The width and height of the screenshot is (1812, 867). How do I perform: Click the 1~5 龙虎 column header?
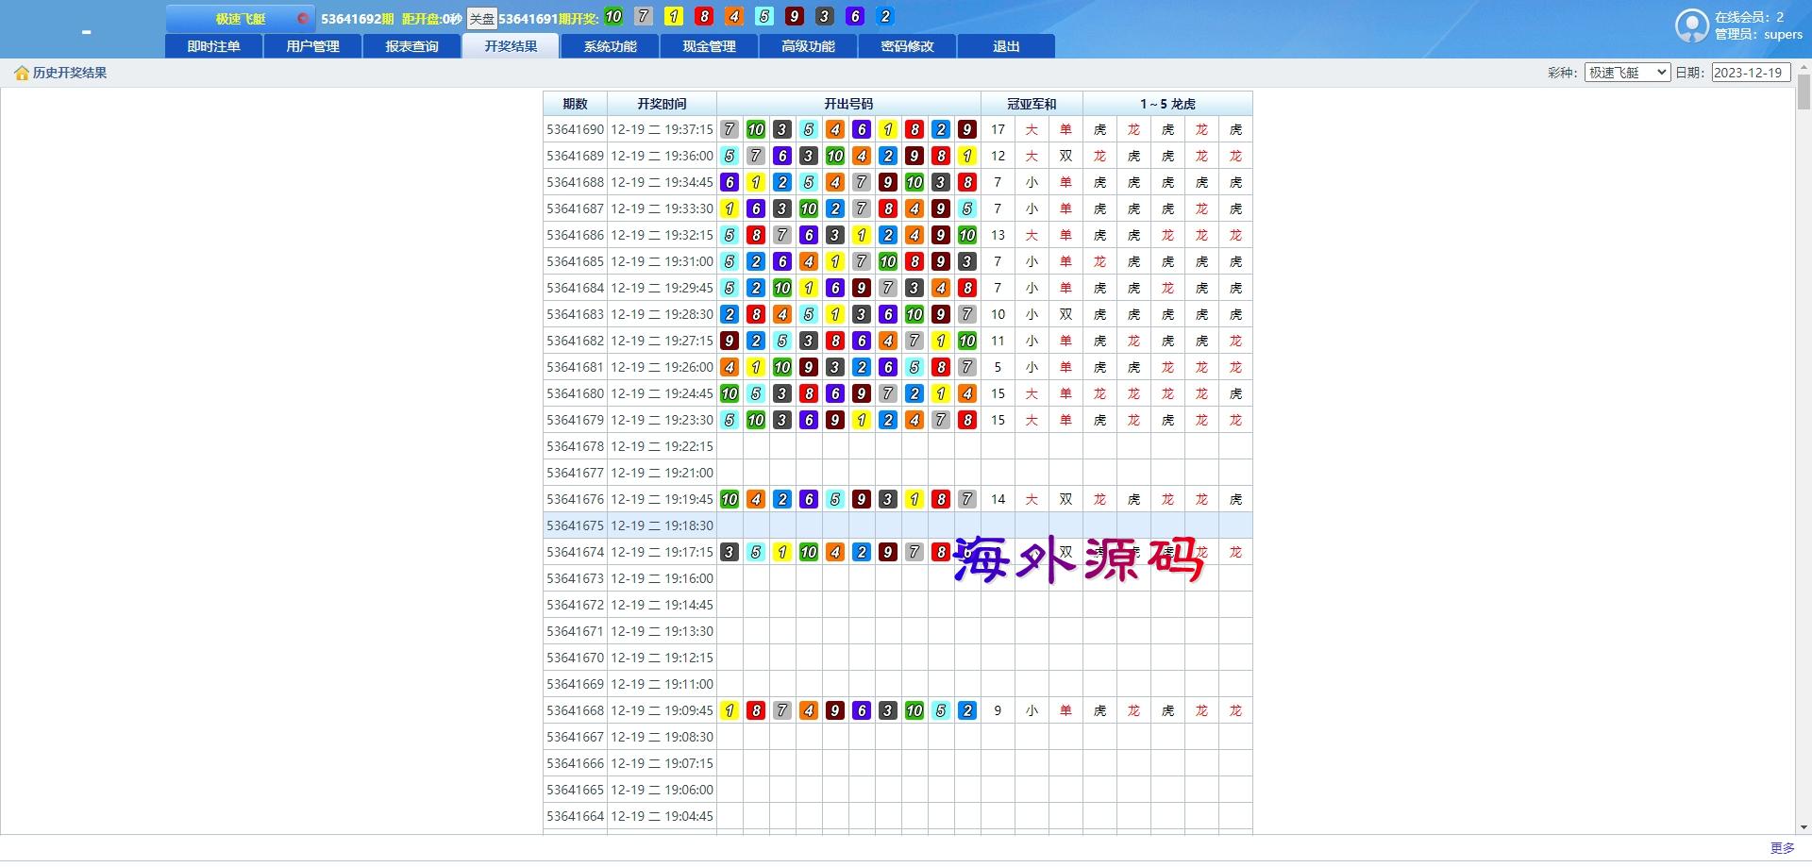click(x=1167, y=104)
